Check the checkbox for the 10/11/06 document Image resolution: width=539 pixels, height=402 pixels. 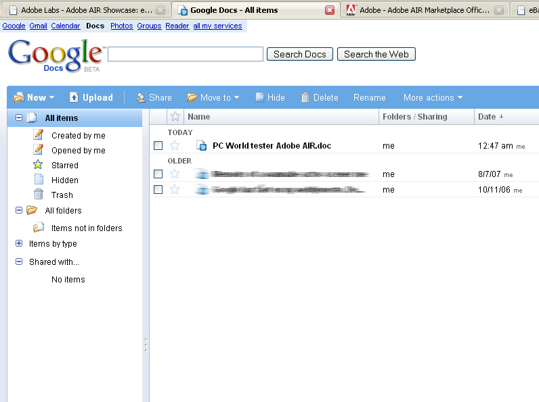[158, 190]
